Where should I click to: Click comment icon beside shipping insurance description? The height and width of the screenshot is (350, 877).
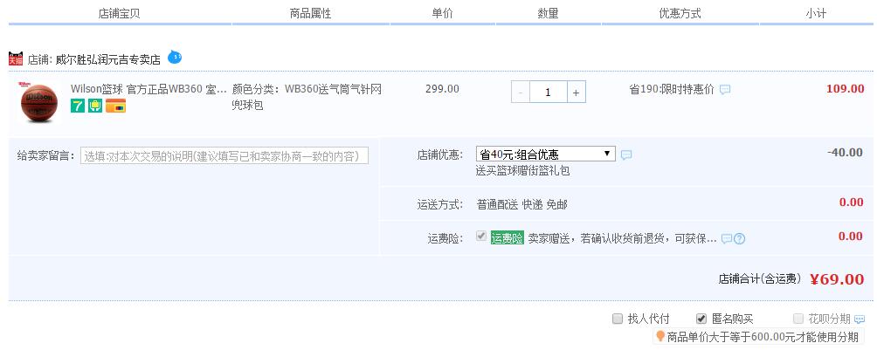coord(726,239)
